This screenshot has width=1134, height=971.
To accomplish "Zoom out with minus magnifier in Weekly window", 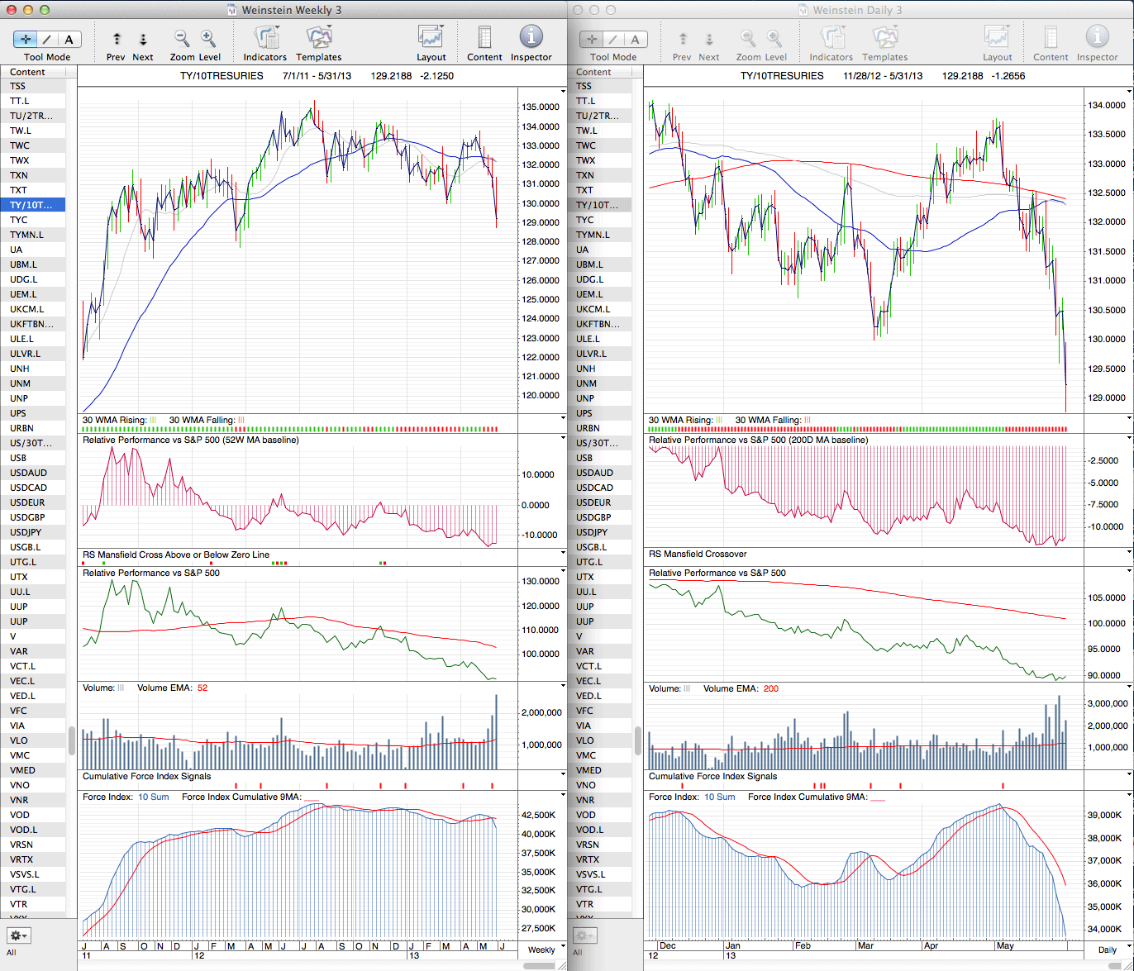I will pos(182,39).
